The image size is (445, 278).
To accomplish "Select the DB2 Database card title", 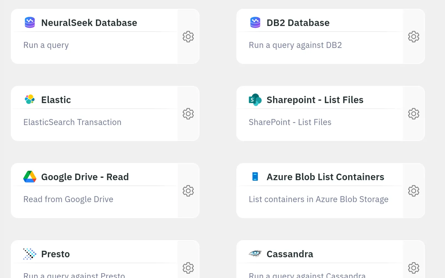I will pos(298,23).
